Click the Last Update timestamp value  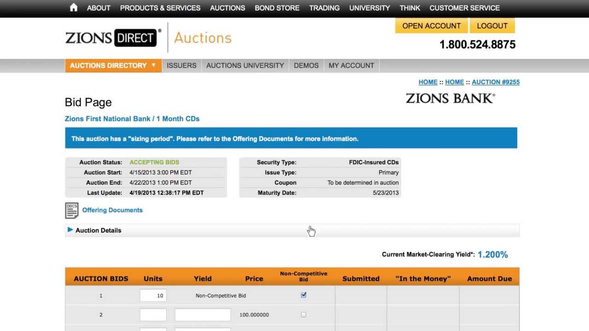pos(167,193)
